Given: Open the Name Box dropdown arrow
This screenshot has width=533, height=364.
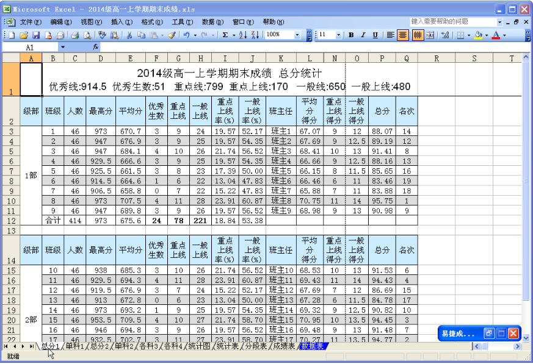Looking at the screenshot, I should [x=63, y=47].
